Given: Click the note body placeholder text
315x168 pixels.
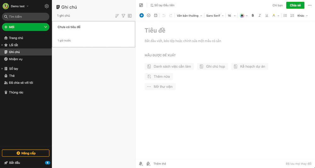Looking at the screenshot, I should [183, 41].
